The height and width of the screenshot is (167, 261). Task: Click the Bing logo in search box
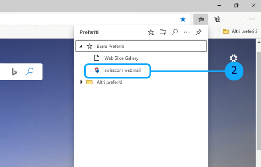[x=14, y=72]
